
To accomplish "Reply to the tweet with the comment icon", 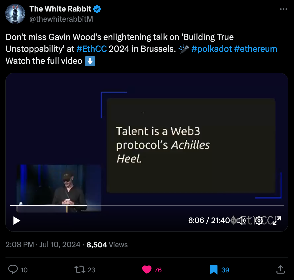I will [x=13, y=270].
